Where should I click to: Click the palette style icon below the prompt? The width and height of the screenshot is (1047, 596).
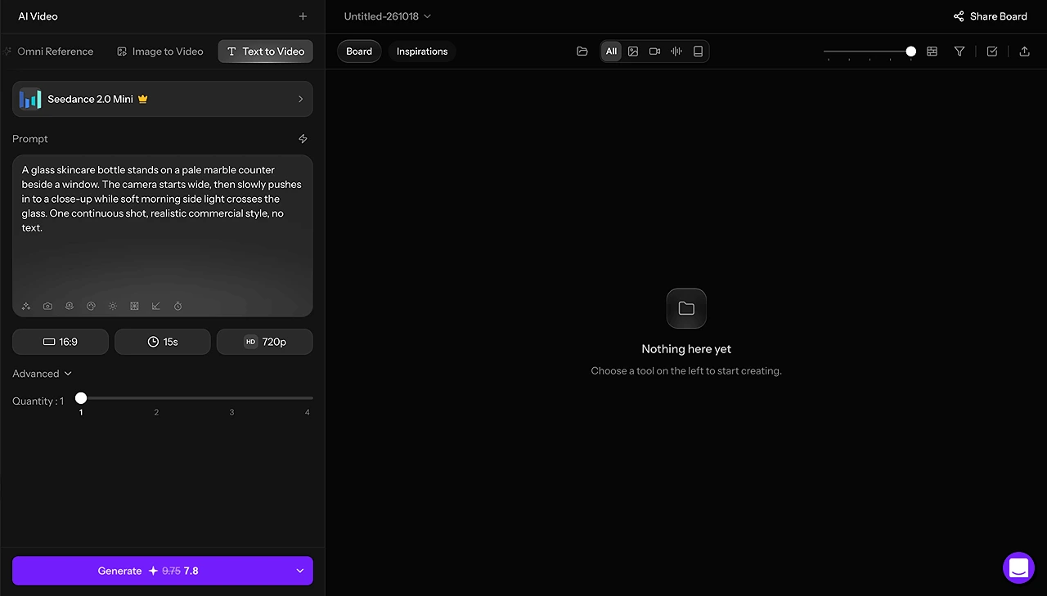(91, 307)
